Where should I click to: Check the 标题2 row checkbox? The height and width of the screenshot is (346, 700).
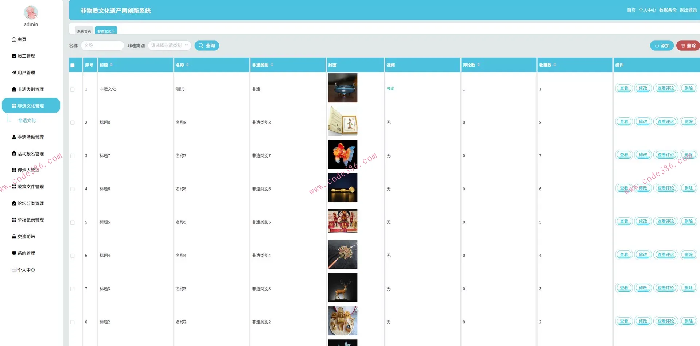click(73, 322)
